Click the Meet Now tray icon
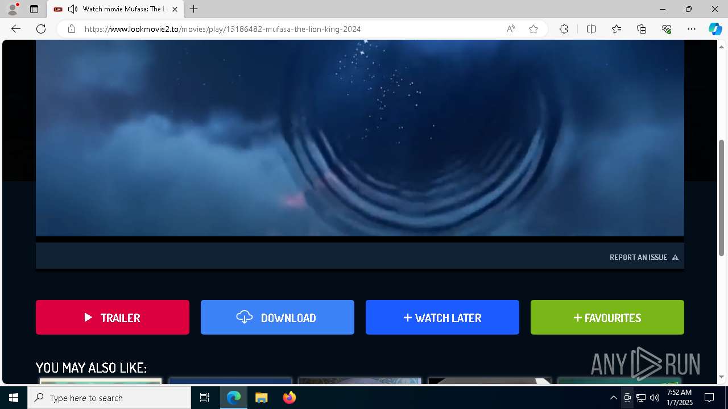 pos(627,398)
